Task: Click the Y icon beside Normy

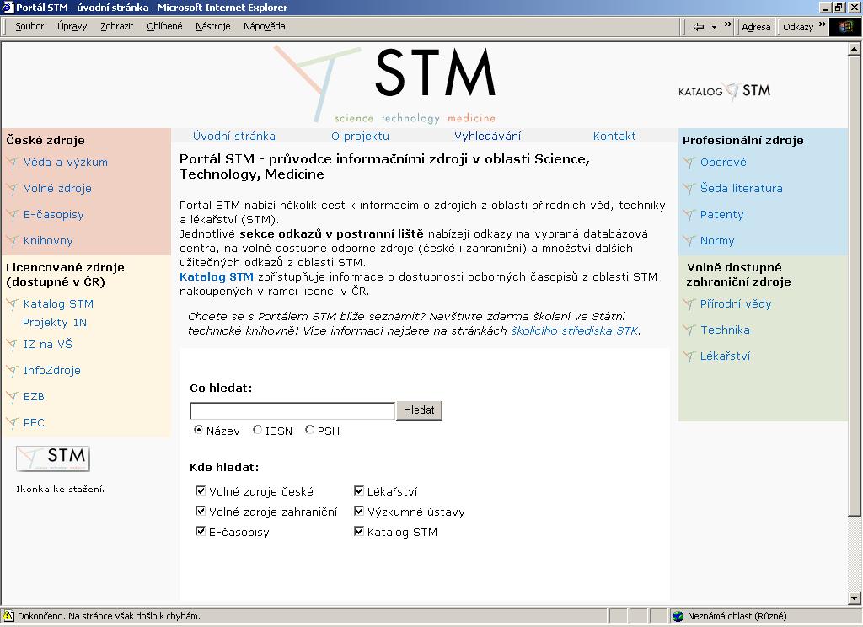Action: click(x=689, y=240)
